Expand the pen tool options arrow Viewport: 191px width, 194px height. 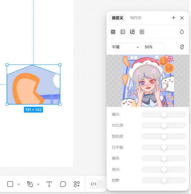(38, 184)
